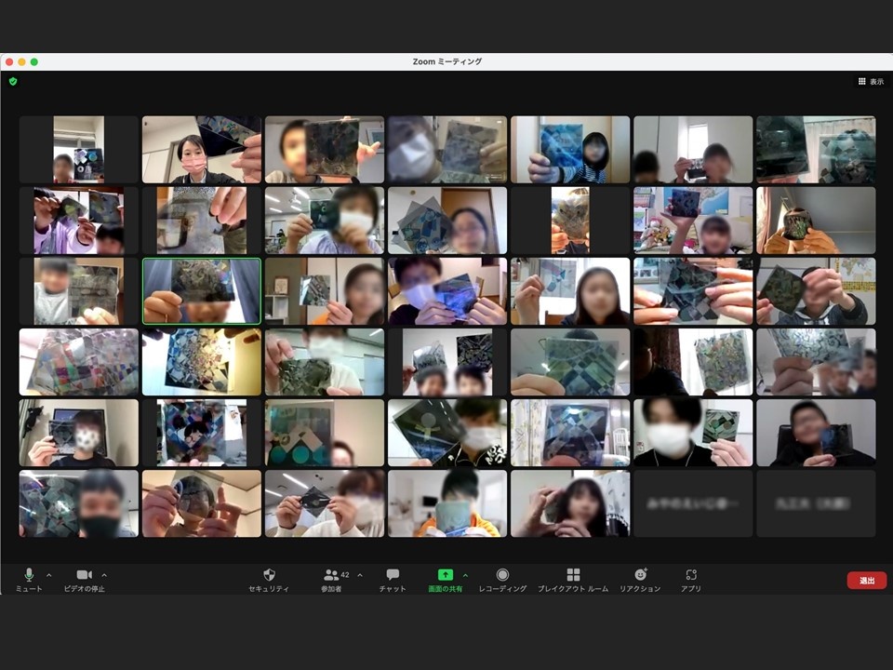
Task: Open the View (表示) layout menu
Action: click(871, 82)
